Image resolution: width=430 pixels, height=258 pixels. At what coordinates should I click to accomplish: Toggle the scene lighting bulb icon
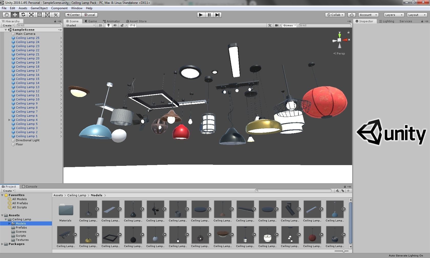tap(109, 25)
